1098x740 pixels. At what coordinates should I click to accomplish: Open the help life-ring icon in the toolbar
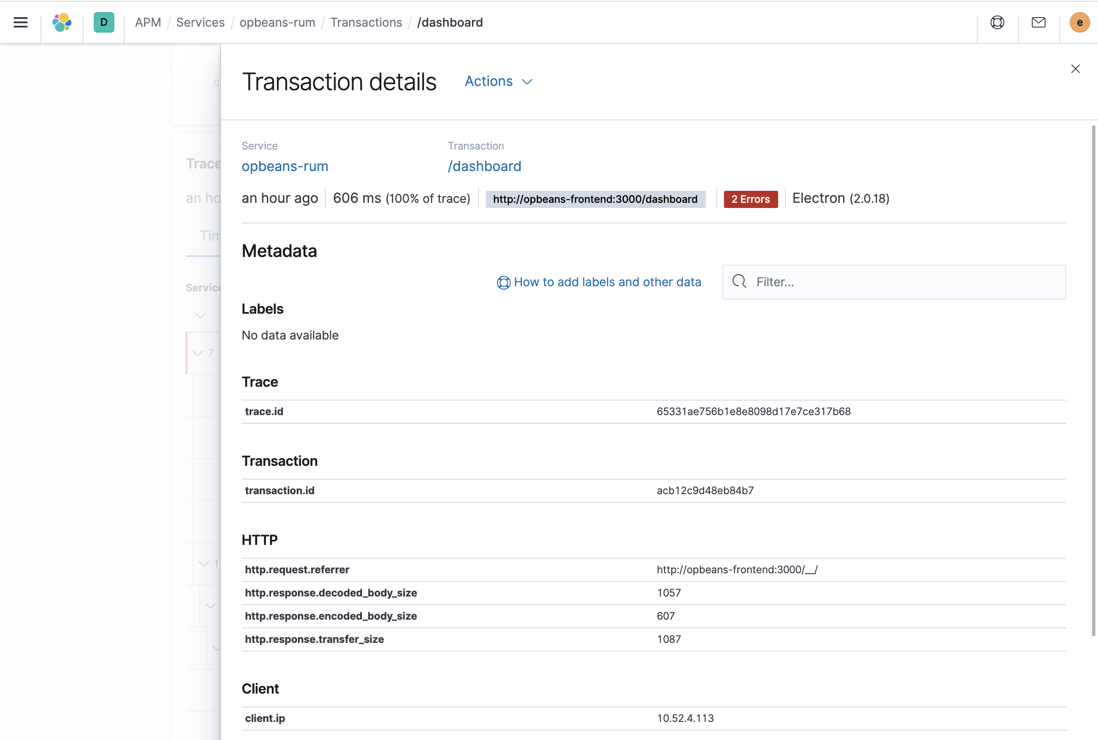[x=997, y=22]
